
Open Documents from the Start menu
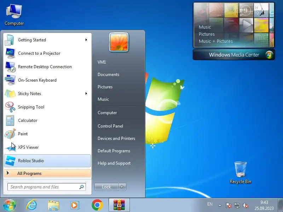point(108,75)
